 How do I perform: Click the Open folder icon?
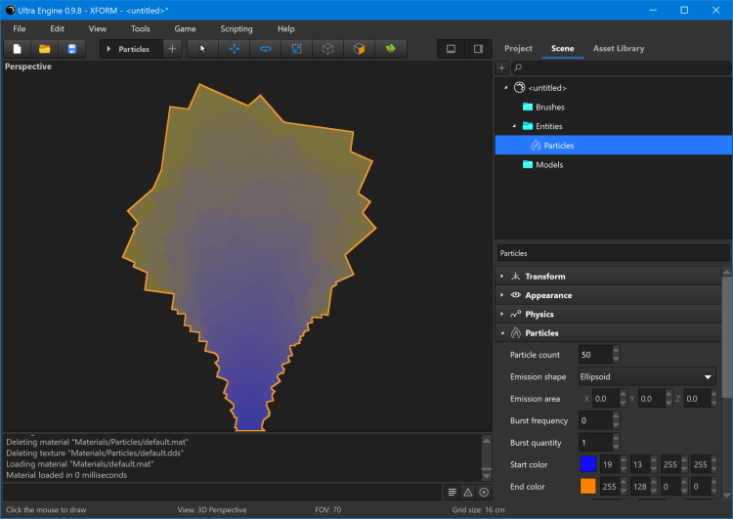coord(44,49)
